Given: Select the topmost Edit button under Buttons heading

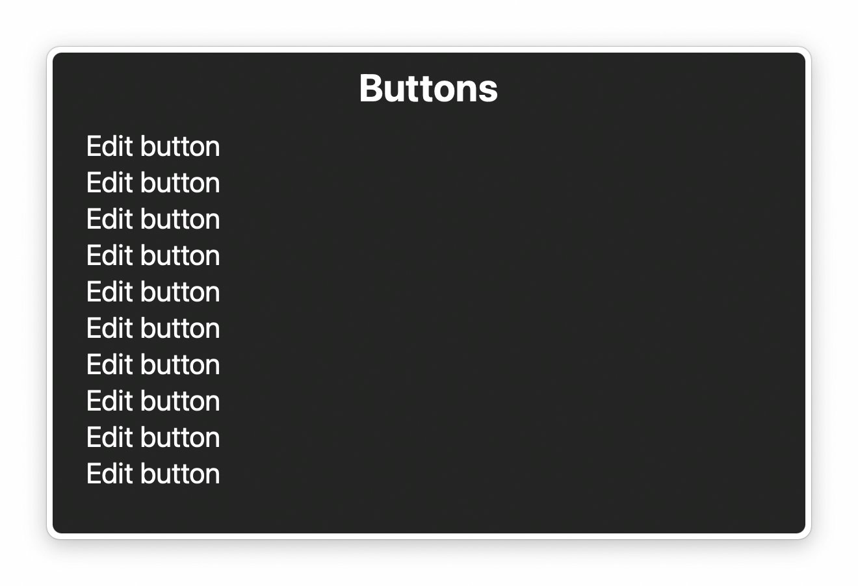Looking at the screenshot, I should click(153, 147).
